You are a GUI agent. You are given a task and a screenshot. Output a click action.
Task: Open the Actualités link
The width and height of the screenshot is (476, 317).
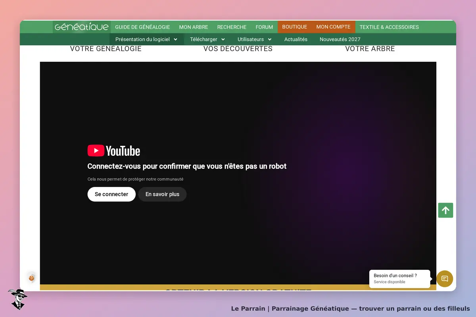(296, 39)
